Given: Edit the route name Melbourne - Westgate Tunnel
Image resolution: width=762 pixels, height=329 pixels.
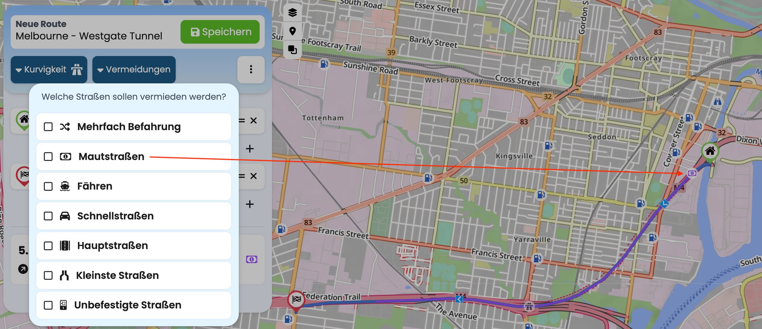Looking at the screenshot, I should click(x=89, y=36).
